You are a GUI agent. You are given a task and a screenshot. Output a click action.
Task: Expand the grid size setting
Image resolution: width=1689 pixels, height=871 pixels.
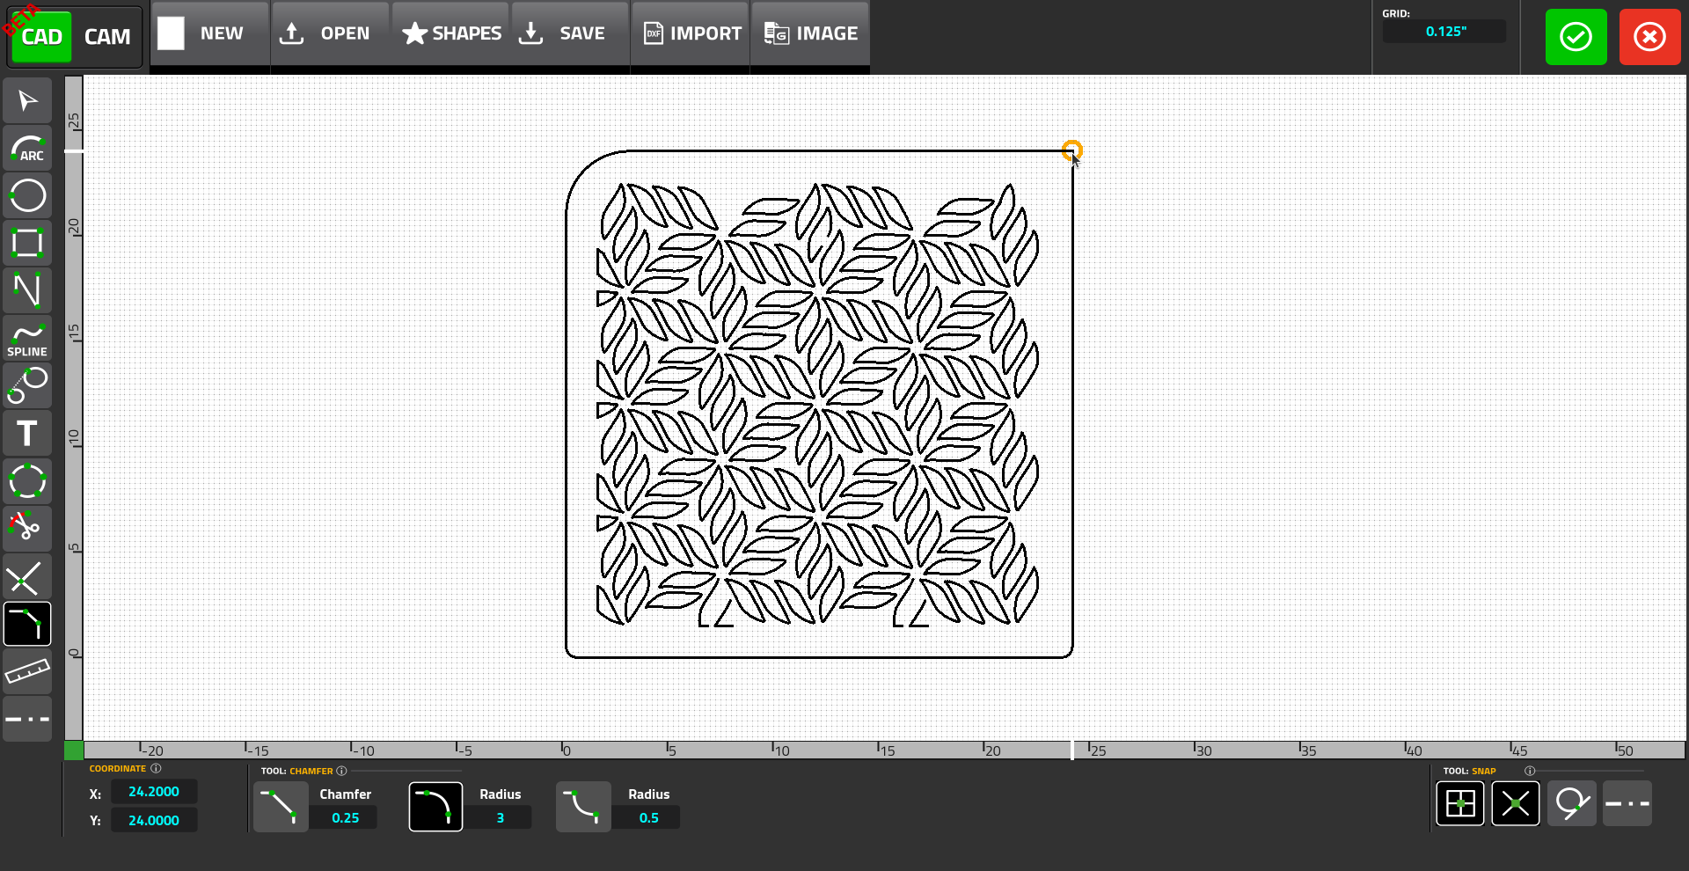point(1444,31)
